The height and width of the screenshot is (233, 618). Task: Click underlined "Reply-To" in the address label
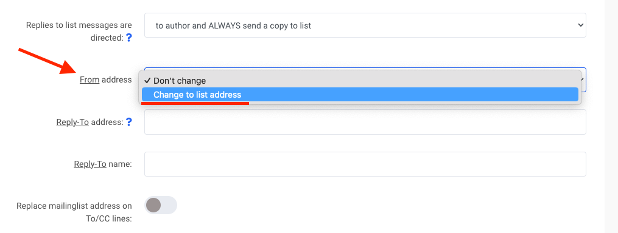72,122
